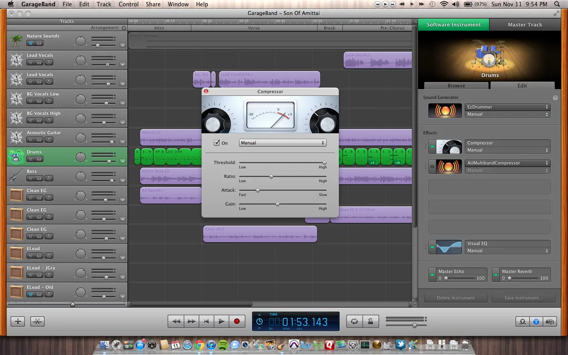Disable the Master Echo send

[432, 275]
